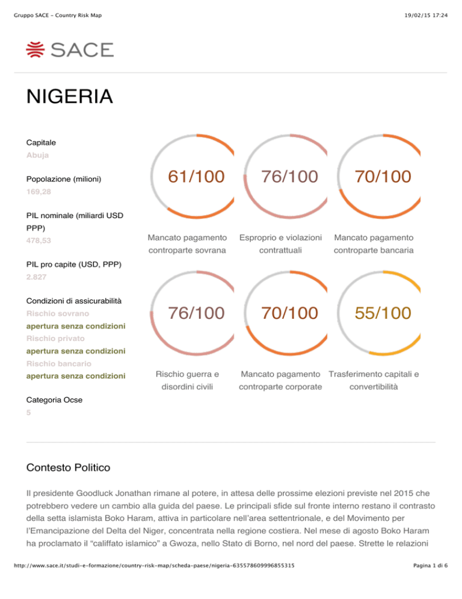Select the 76/100 war and civil disorder gauge

[192, 313]
